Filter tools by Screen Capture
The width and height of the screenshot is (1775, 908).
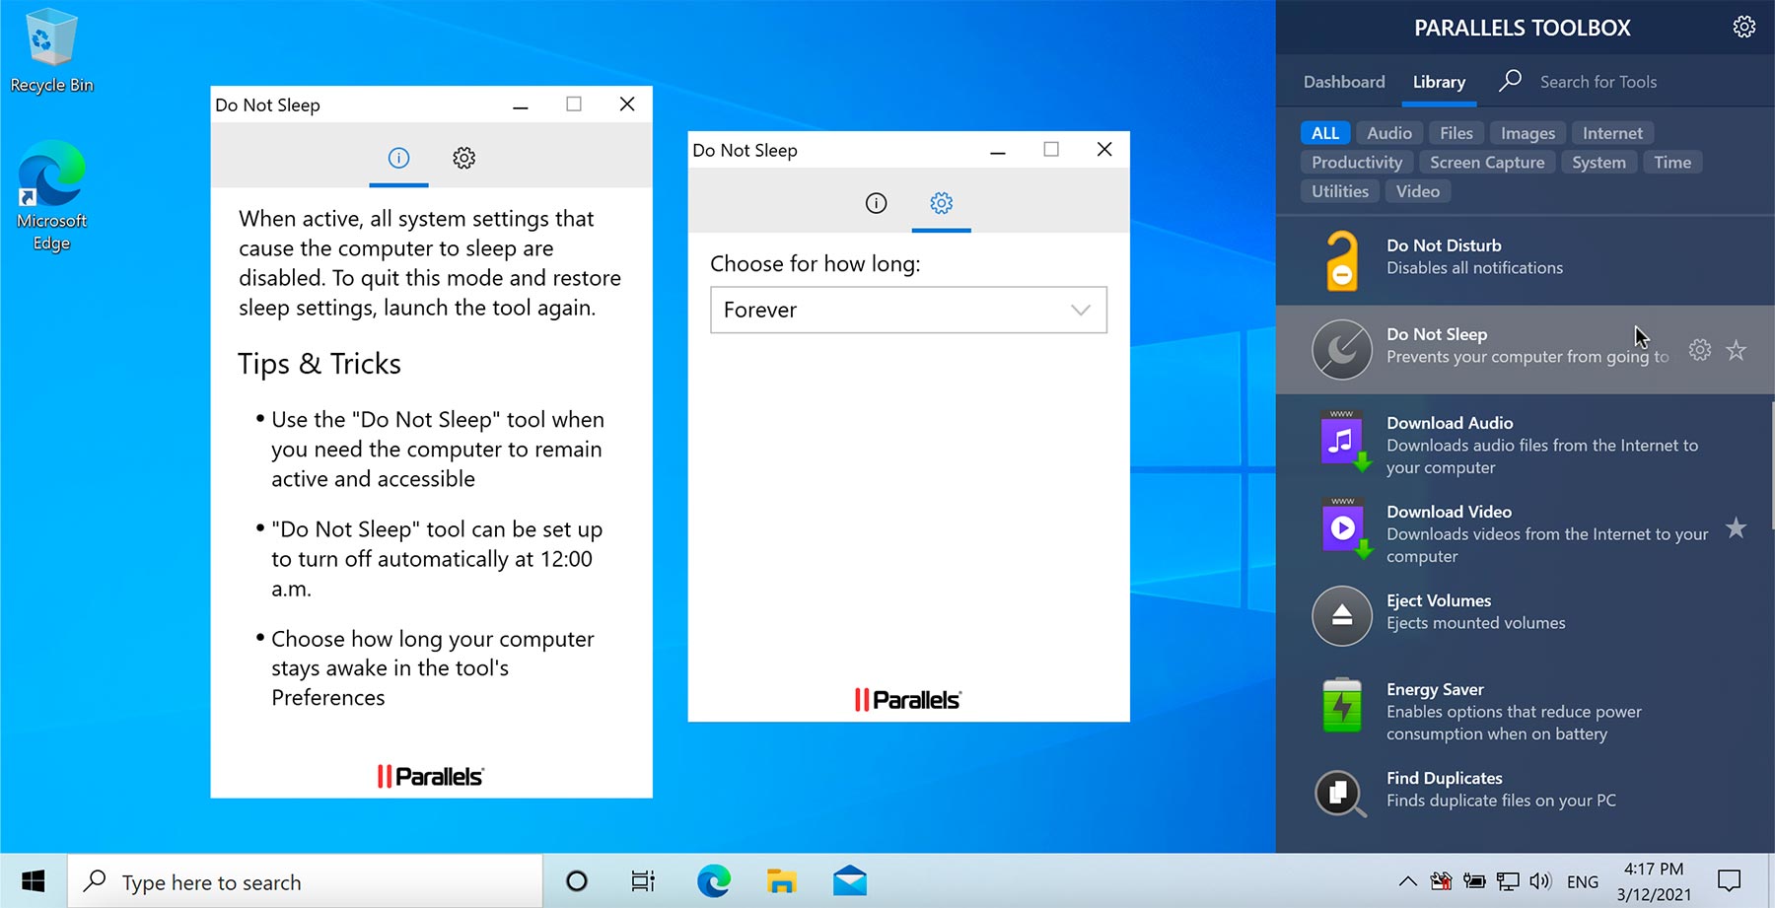(x=1487, y=162)
